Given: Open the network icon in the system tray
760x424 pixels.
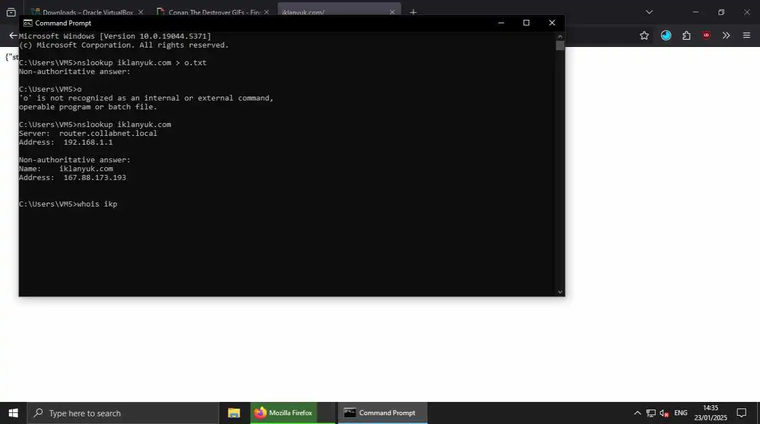Looking at the screenshot, I should tap(651, 413).
